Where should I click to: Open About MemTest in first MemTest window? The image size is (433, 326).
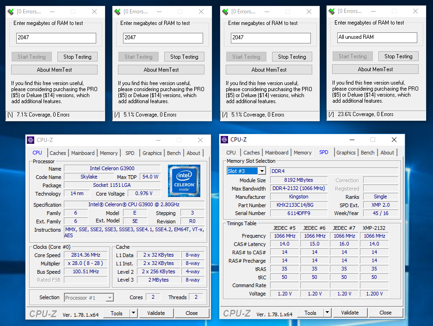pyautogui.click(x=55, y=69)
